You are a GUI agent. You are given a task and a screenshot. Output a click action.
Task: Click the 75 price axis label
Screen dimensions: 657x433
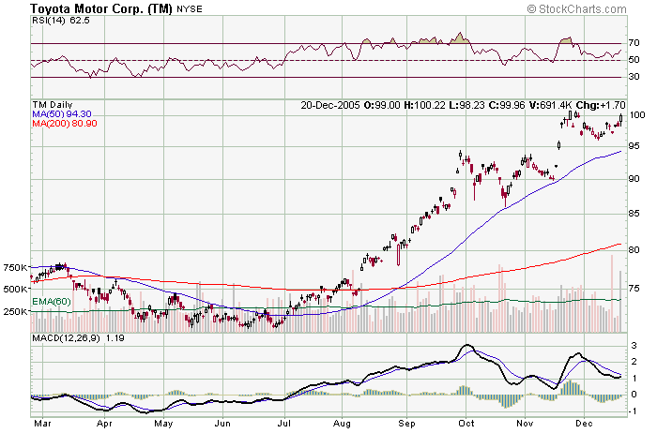tap(634, 289)
